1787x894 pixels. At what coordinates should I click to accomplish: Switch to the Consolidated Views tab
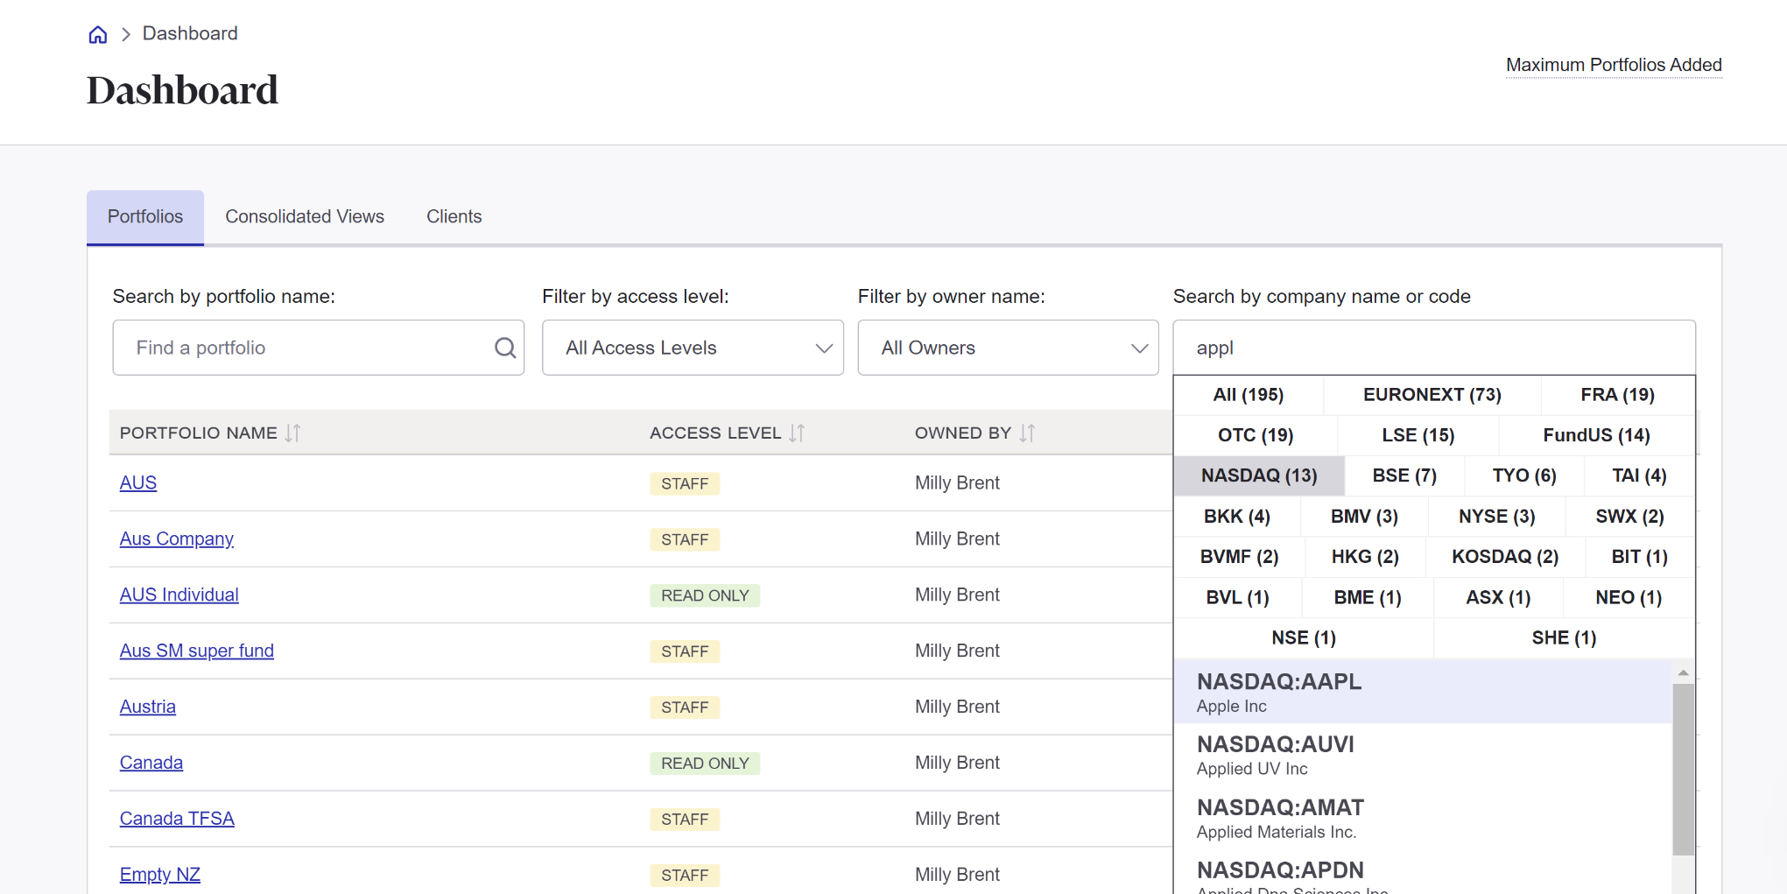tap(305, 216)
